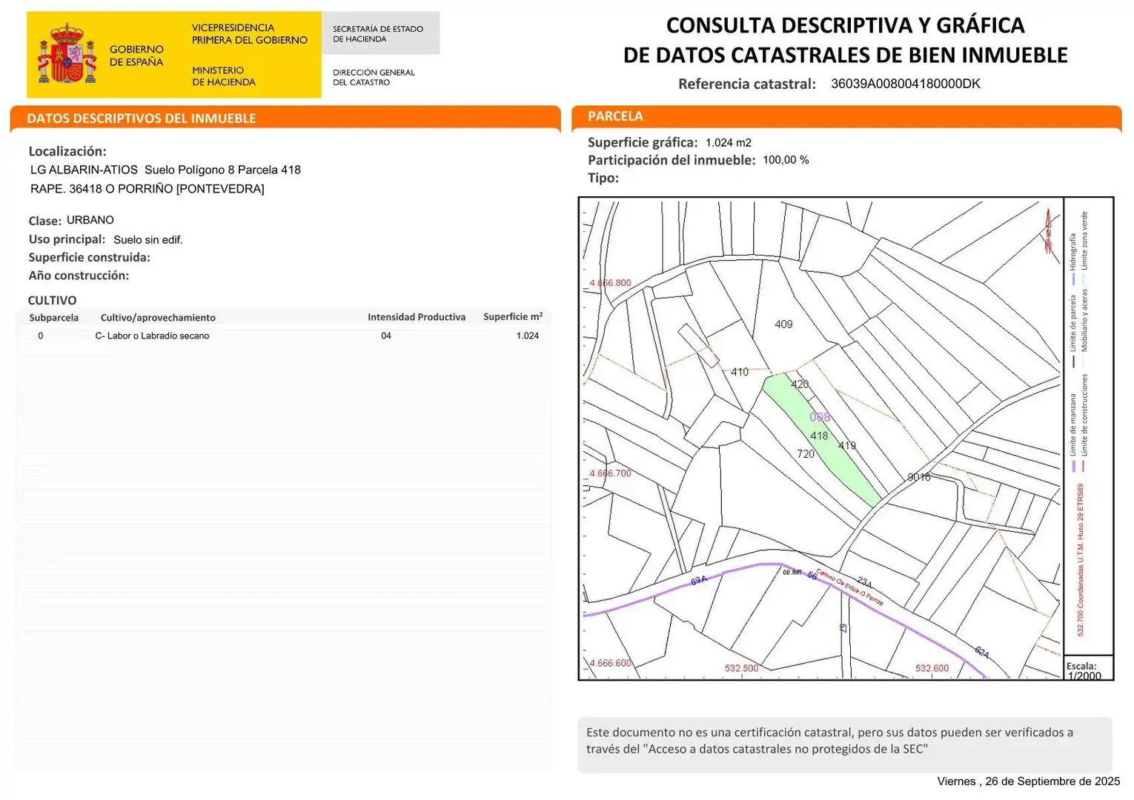Click the Hidrografía legend entry

1072,259
